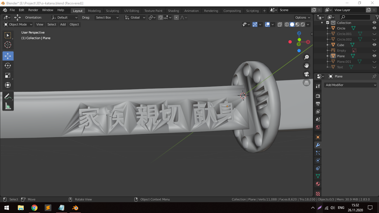Open Texture properties checker tab
The image size is (379, 213).
point(318,194)
